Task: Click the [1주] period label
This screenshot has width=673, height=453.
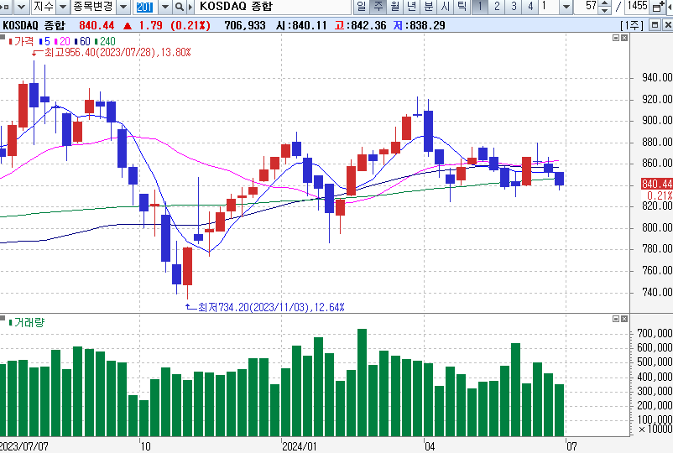Action: coord(632,25)
